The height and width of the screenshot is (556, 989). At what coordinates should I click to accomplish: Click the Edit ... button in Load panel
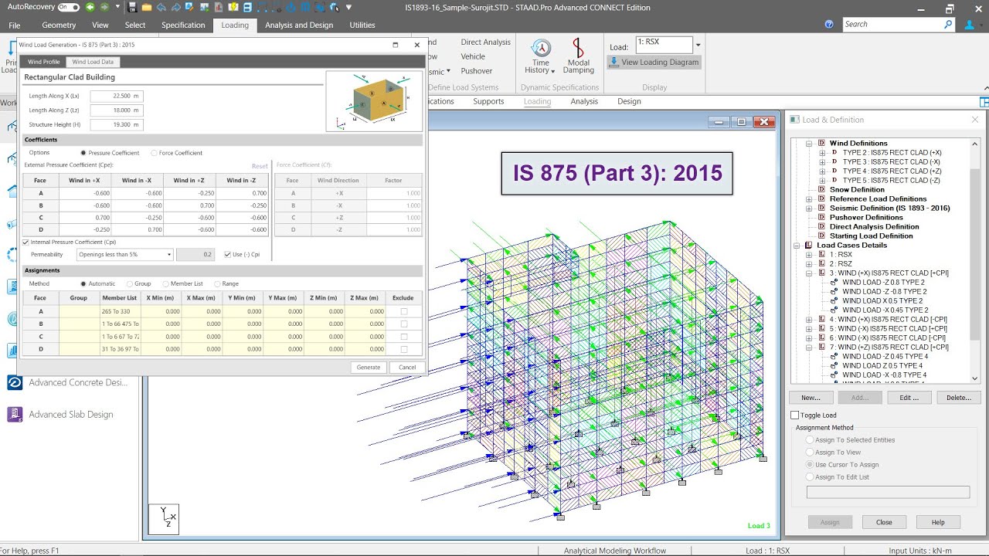tap(909, 398)
